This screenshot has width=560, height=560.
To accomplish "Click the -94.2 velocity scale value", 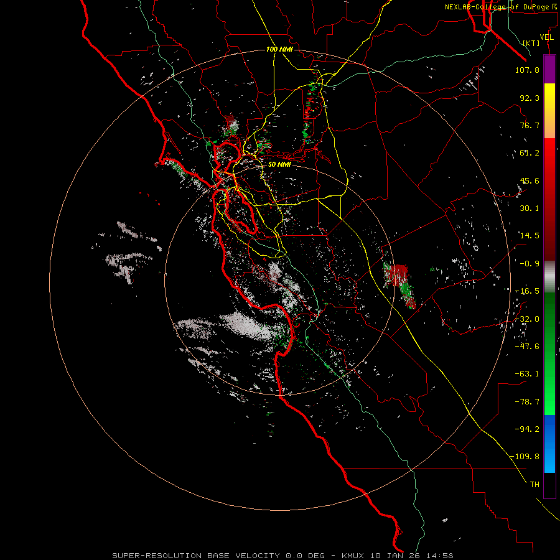I will 527,429.
